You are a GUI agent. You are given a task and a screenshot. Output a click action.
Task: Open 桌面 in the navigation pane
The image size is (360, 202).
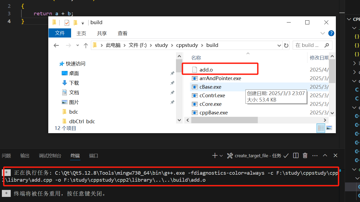pyautogui.click(x=71, y=73)
